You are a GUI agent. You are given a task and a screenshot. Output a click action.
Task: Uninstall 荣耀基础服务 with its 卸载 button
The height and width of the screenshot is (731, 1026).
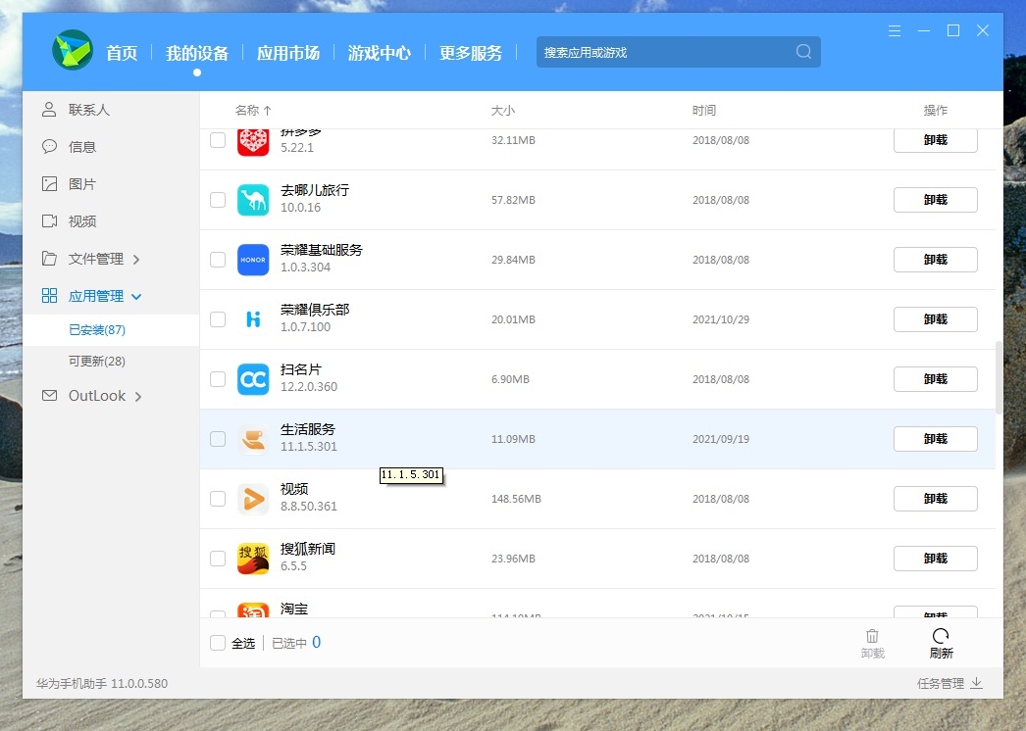coord(935,260)
